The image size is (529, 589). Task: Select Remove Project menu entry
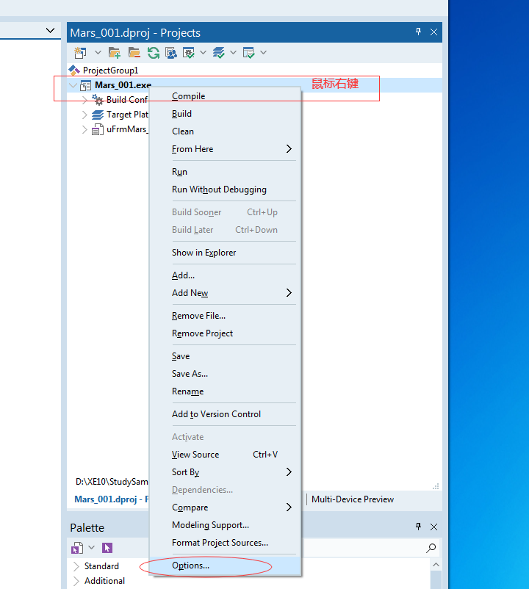(226, 333)
